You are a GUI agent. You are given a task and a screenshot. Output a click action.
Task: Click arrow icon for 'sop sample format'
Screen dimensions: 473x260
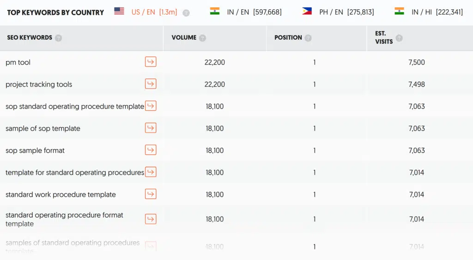coord(151,150)
